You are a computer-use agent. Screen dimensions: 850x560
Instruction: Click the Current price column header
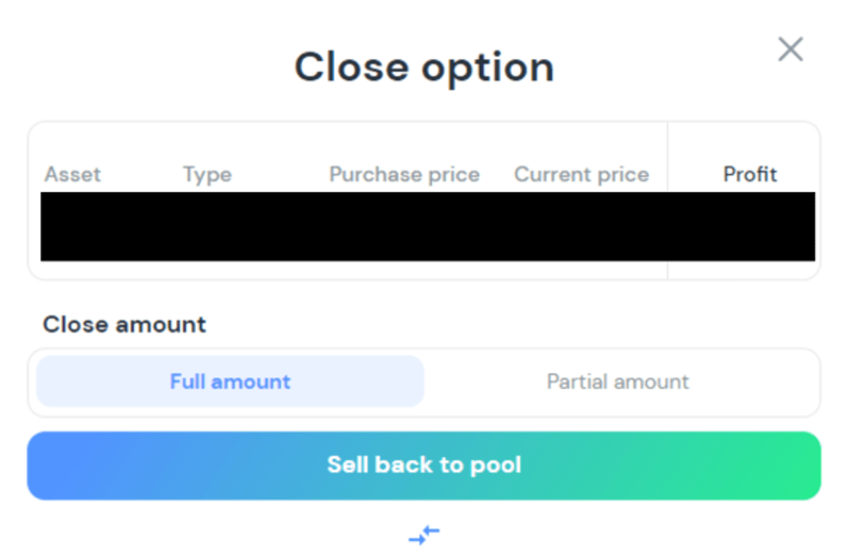point(581,175)
